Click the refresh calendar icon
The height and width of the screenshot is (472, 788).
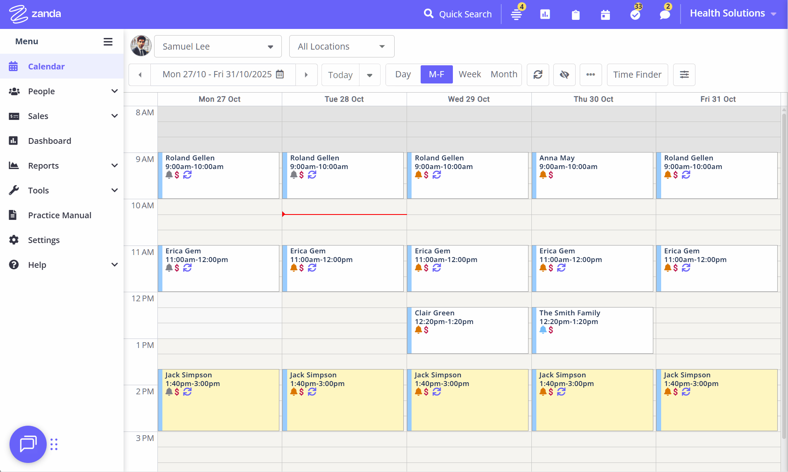pyautogui.click(x=538, y=75)
